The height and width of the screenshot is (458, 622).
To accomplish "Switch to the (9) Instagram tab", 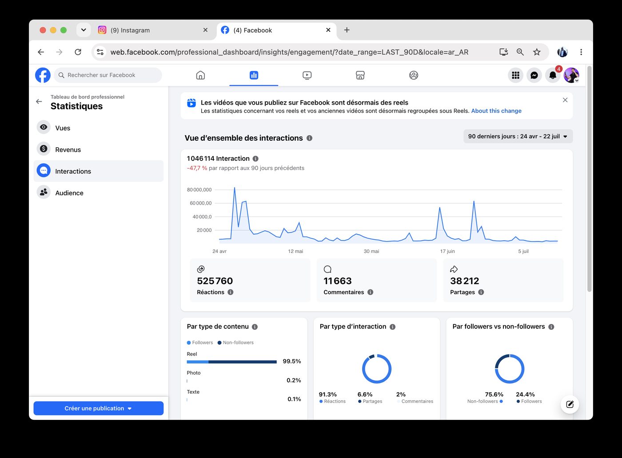I will tap(153, 30).
